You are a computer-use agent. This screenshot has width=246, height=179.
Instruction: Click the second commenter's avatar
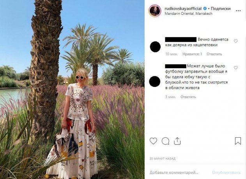tap(155, 82)
